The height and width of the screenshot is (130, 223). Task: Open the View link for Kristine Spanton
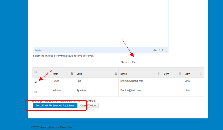coord(187,91)
